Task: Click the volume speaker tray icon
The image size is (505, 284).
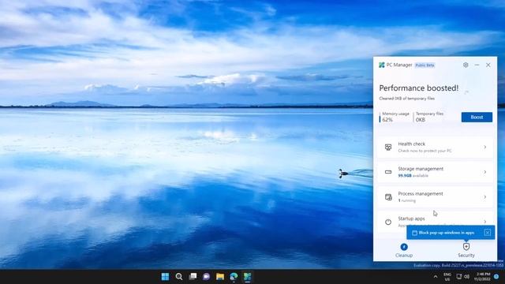Action: (466, 277)
